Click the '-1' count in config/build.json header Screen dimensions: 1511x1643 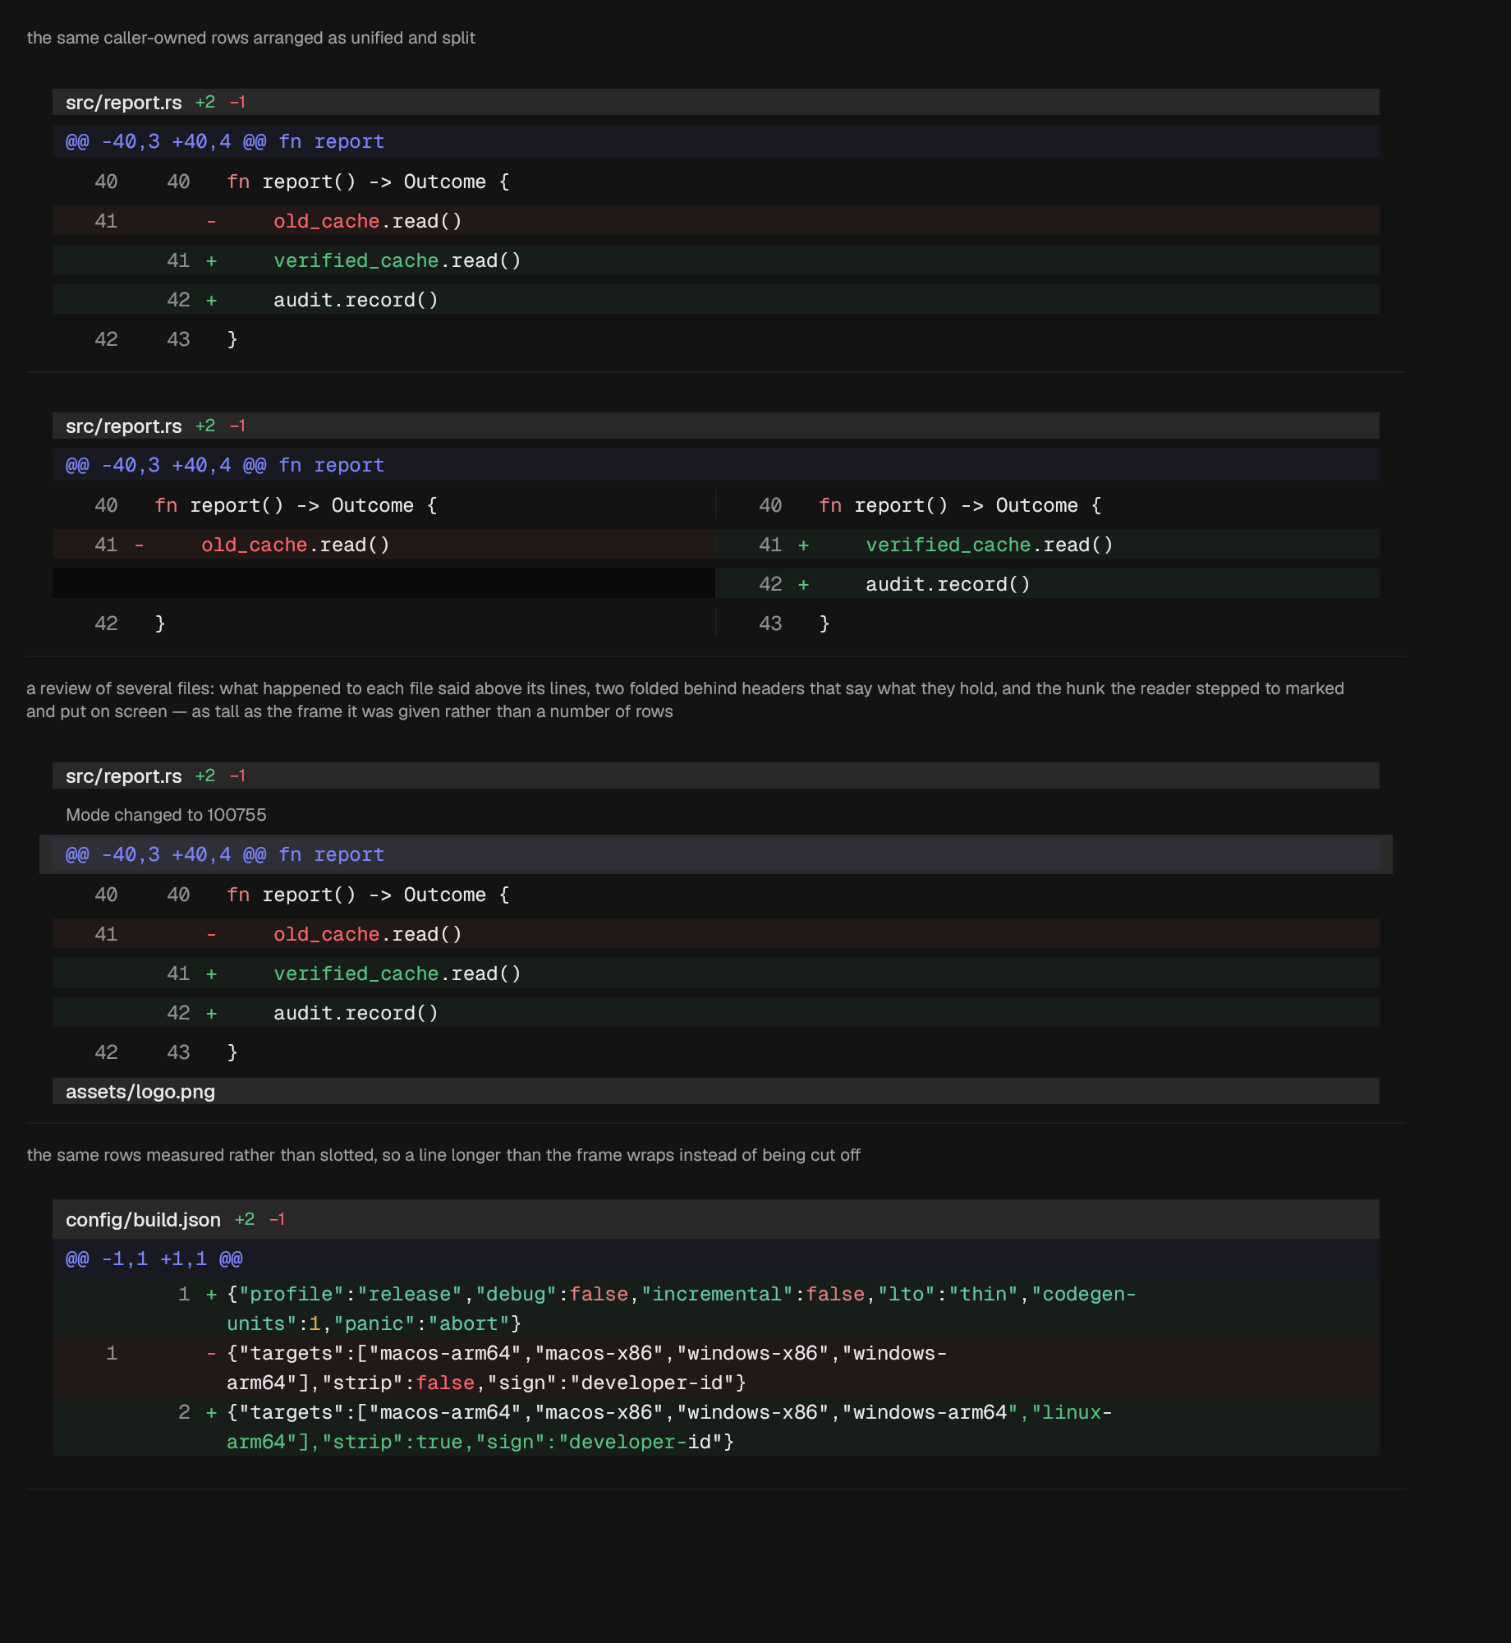tap(277, 1219)
